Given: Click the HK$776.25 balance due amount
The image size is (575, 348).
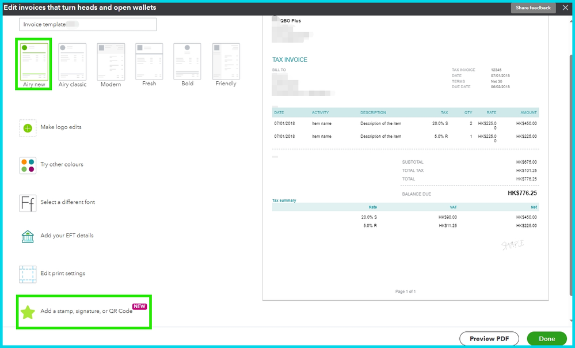Looking at the screenshot, I should (x=522, y=193).
